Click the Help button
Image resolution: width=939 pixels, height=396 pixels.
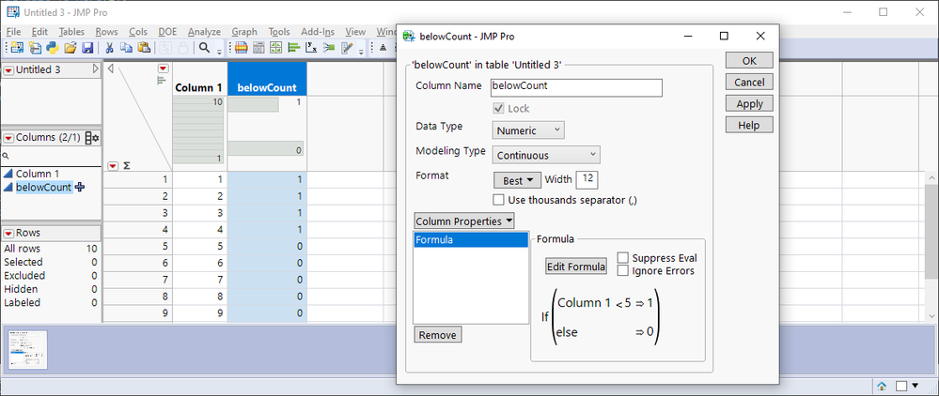coord(749,125)
